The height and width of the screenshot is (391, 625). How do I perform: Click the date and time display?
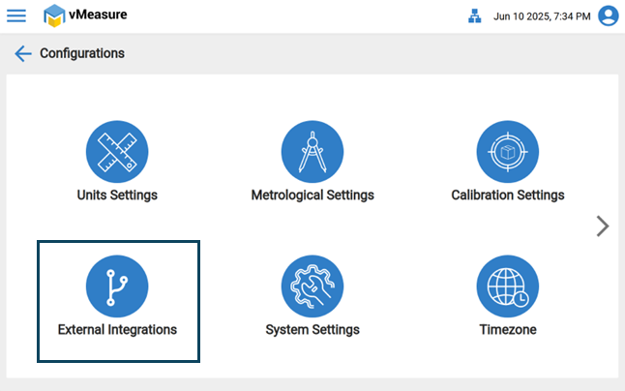click(541, 16)
